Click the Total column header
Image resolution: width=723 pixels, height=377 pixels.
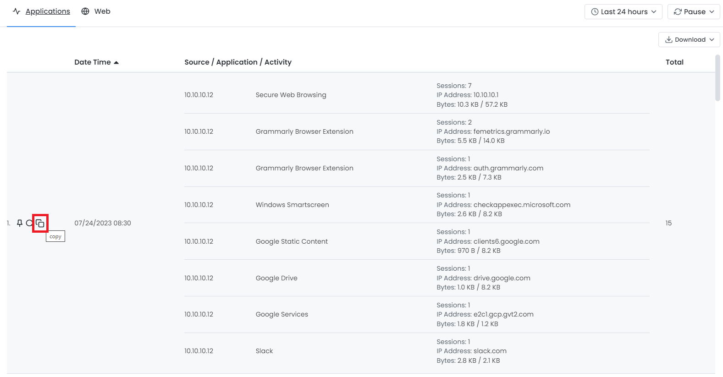point(674,62)
